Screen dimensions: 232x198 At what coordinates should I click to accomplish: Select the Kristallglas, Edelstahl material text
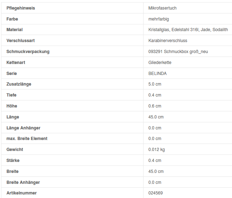tap(188, 30)
